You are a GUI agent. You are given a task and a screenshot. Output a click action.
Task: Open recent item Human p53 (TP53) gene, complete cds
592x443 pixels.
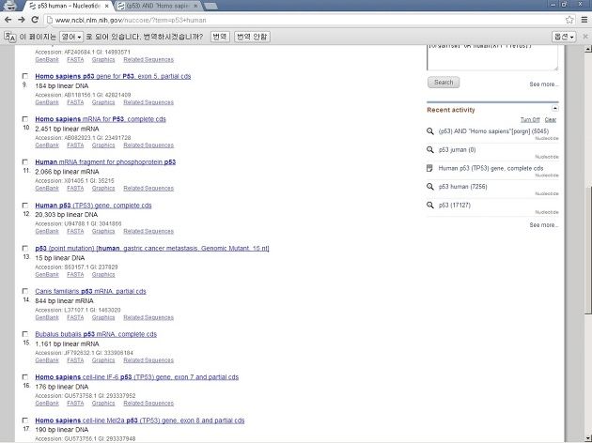point(491,168)
